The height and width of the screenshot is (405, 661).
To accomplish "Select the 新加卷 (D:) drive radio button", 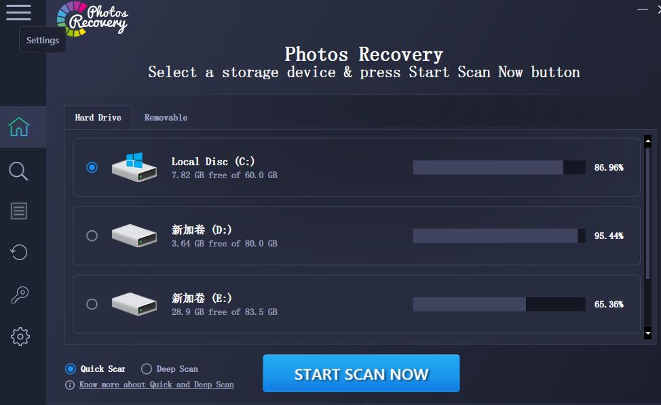I will click(92, 236).
